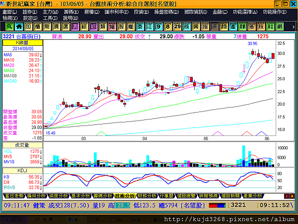Switch to the 橫向分析 tab
The width and height of the screenshot is (298, 224).
pos(36,196)
